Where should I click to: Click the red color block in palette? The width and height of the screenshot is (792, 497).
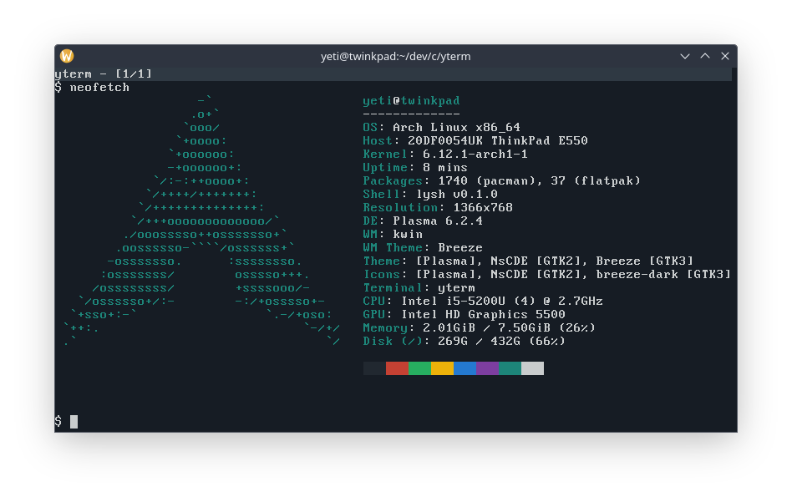tap(397, 368)
